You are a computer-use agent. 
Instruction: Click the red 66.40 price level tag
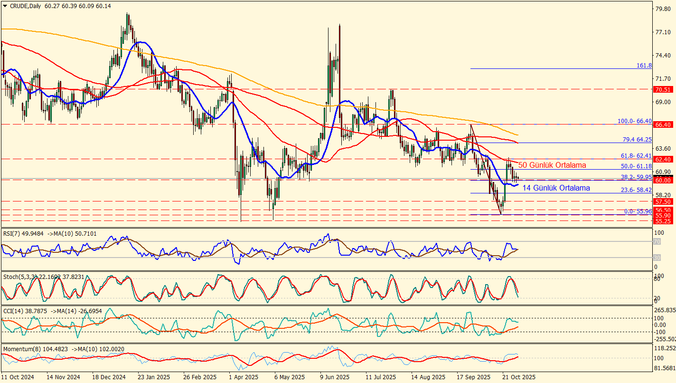(662, 124)
